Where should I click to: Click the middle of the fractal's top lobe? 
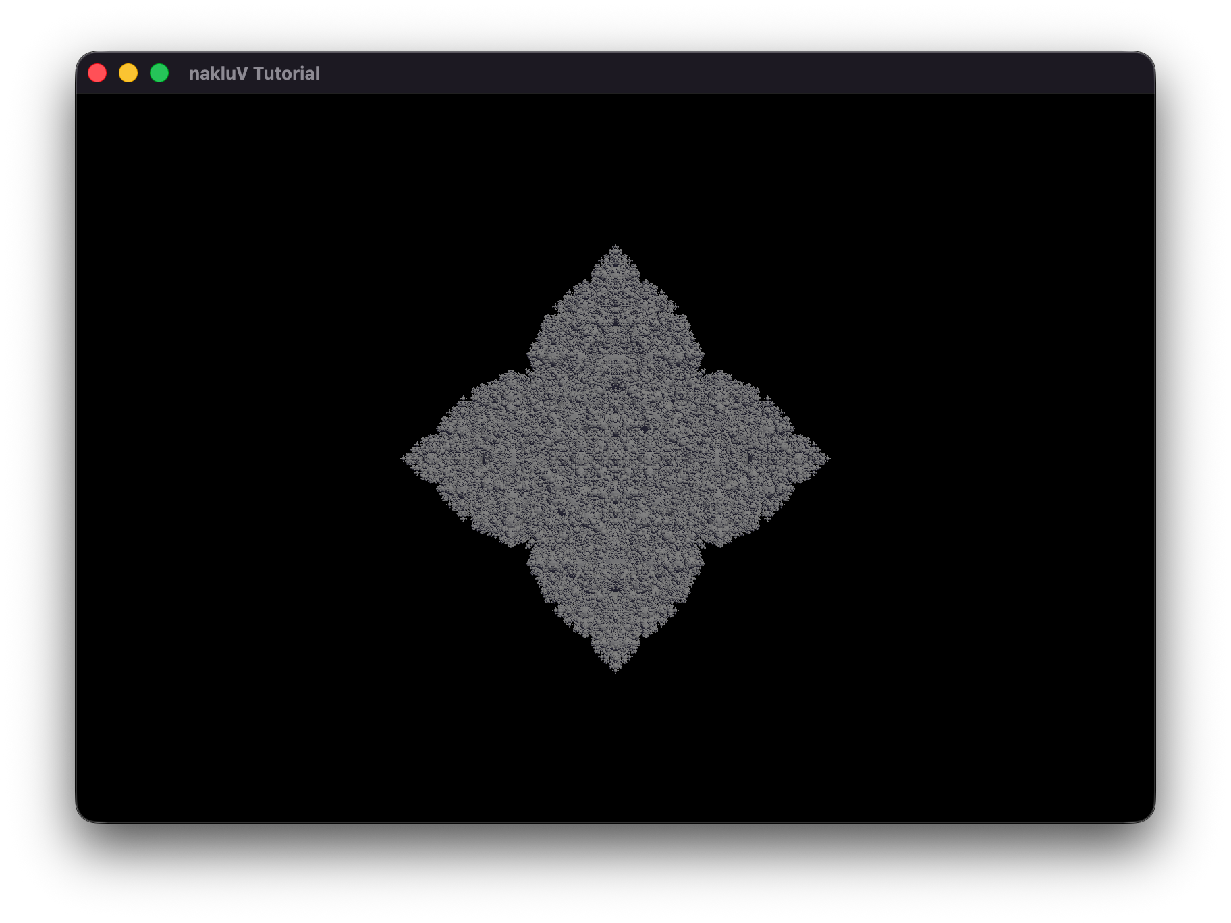pyautogui.click(x=615, y=324)
